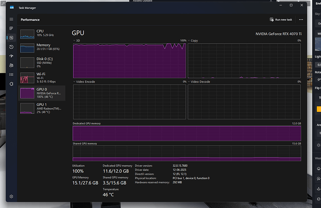This screenshot has width=321, height=208.
Task: Select the CPU performance item
Action: 42,34
